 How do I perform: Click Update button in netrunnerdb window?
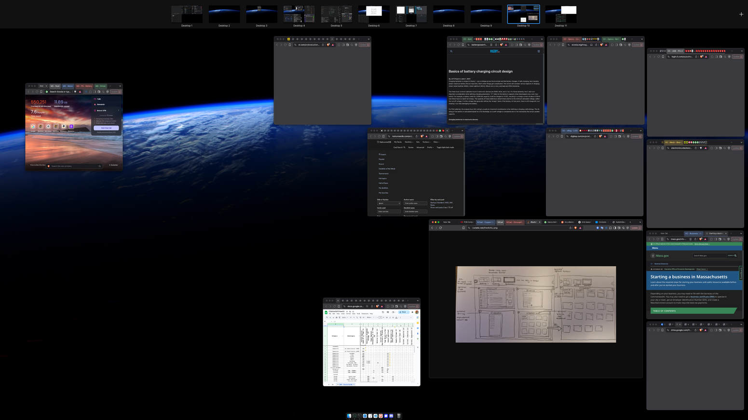point(458,136)
